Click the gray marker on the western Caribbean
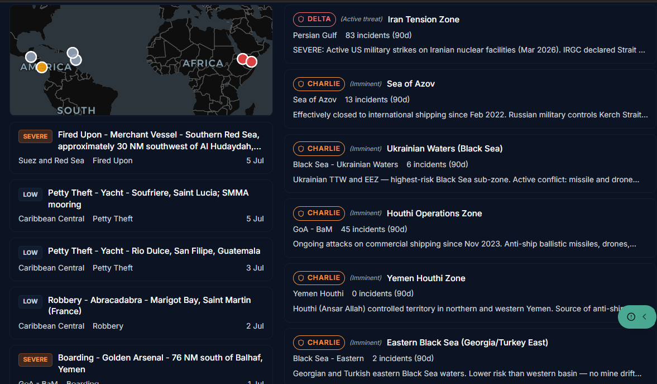This screenshot has height=384, width=657. tap(31, 56)
